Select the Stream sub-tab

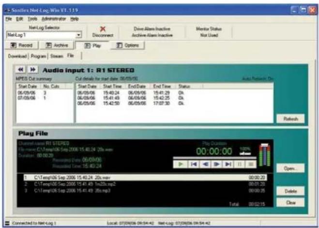57,56
